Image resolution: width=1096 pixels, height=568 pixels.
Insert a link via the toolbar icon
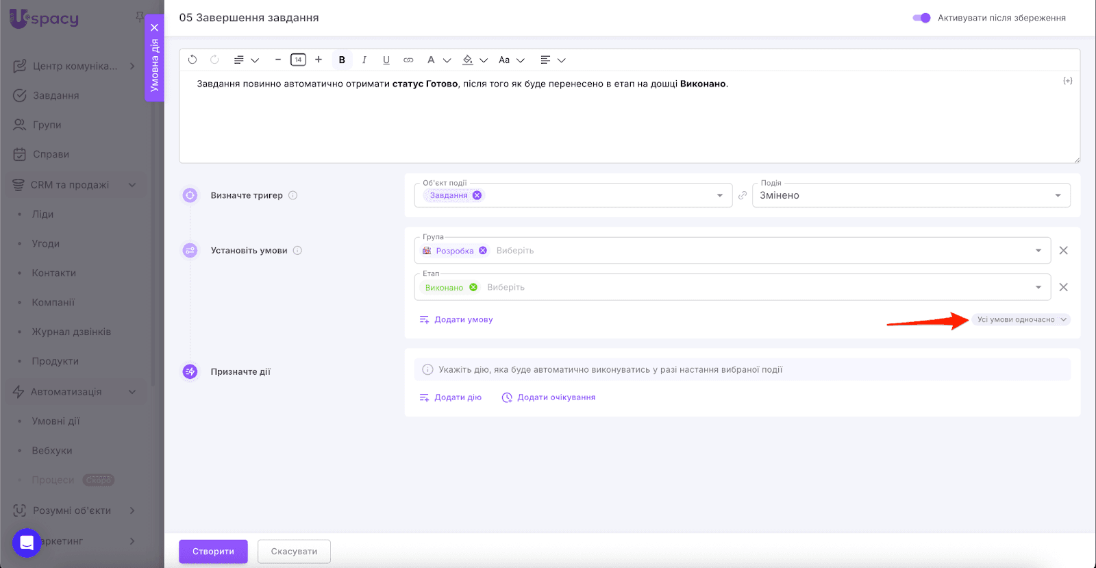408,60
